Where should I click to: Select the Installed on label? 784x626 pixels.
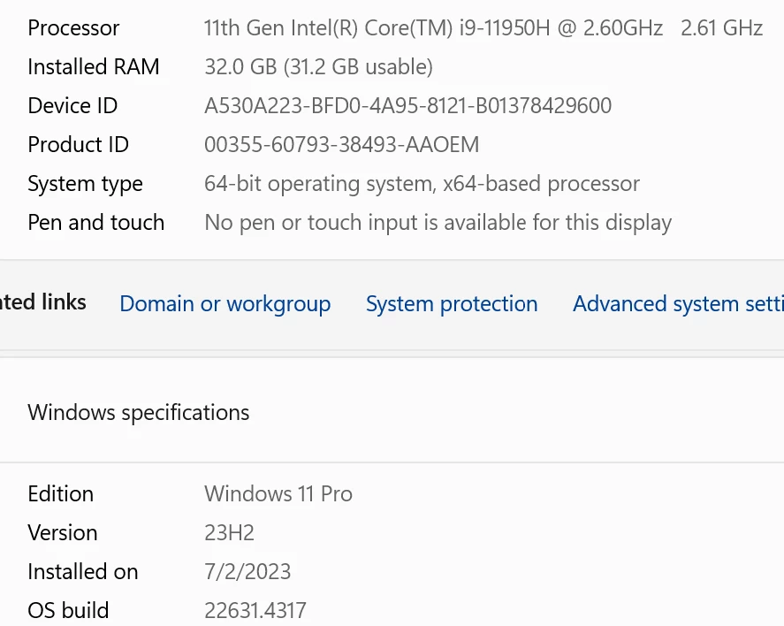coord(83,572)
